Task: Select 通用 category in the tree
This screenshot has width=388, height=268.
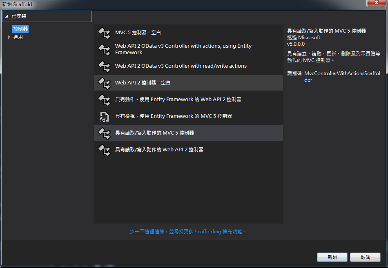Action: pos(18,37)
